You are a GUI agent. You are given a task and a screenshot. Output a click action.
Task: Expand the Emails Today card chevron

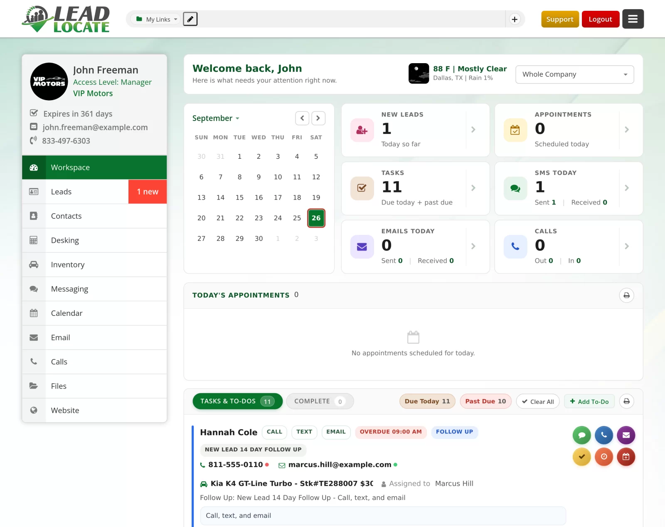(473, 246)
